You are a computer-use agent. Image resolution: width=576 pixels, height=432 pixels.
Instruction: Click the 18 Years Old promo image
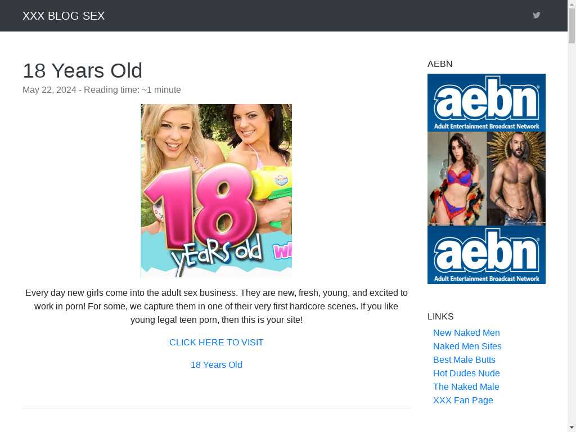pos(217,191)
